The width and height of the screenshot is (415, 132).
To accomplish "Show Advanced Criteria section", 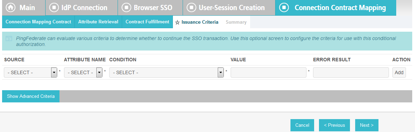I will pyautogui.click(x=31, y=96).
